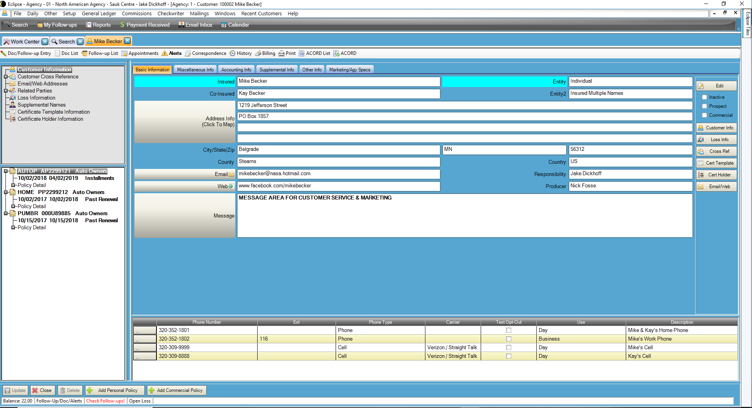This screenshot has height=408, width=752.
Task: Switch to the Miscellaneous Info tab
Action: (x=195, y=70)
